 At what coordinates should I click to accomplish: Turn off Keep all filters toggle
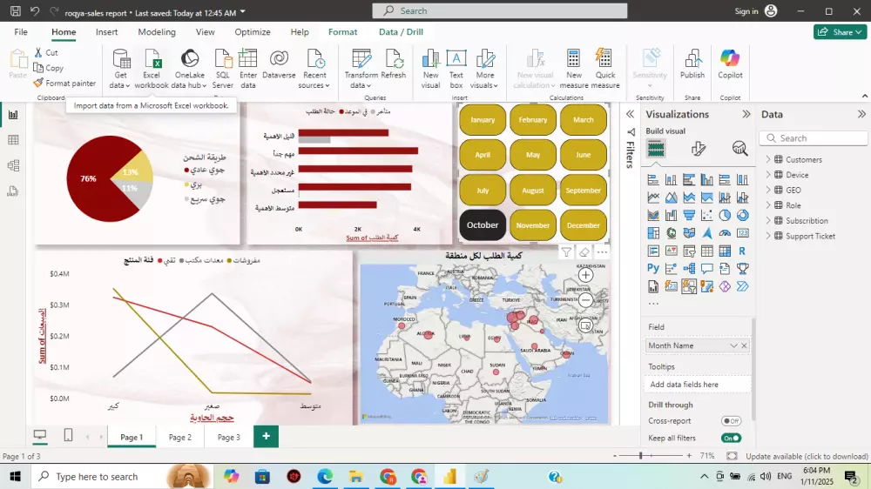tap(731, 438)
